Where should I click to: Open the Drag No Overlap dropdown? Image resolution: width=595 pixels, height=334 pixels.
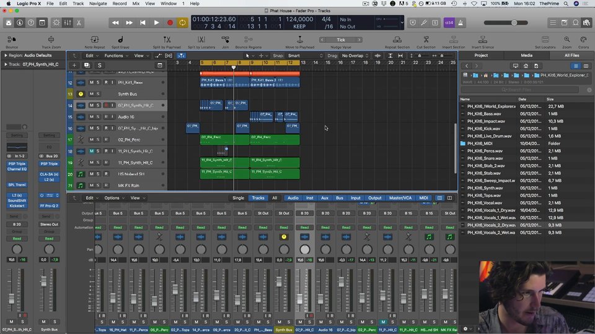click(355, 56)
